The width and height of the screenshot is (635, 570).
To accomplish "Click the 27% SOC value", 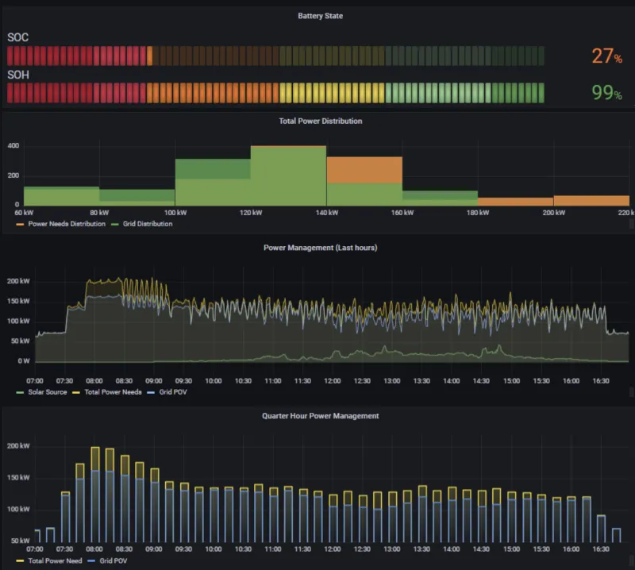I will pyautogui.click(x=606, y=56).
